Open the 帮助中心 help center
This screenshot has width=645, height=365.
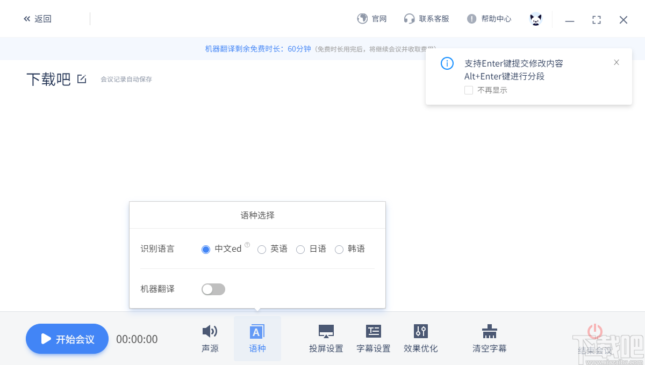pos(489,19)
